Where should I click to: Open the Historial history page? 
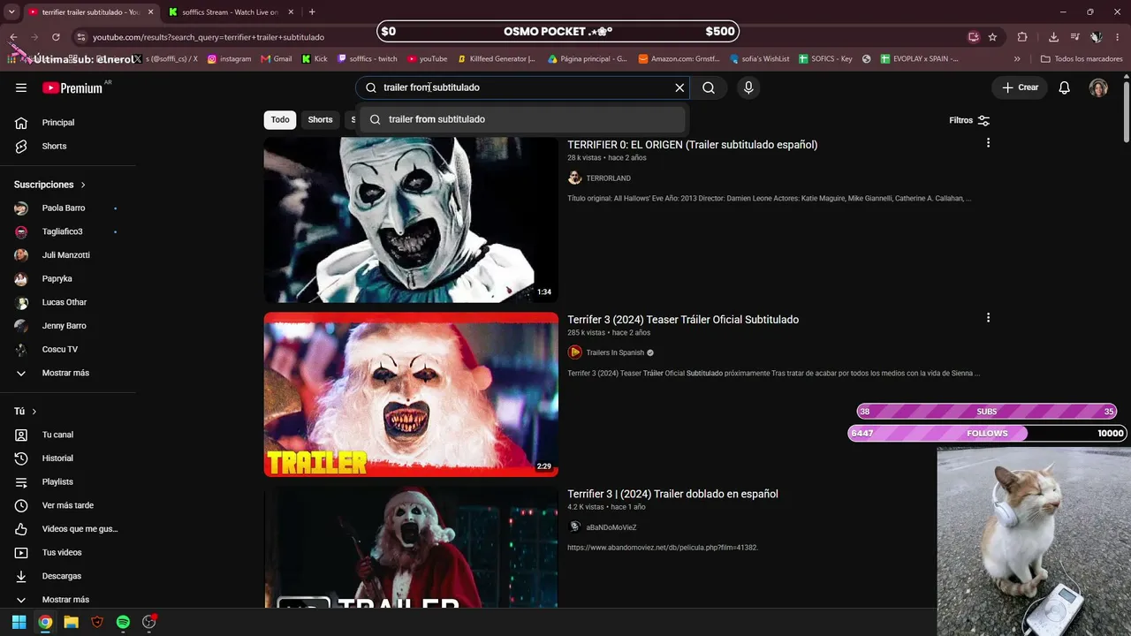pyautogui.click(x=57, y=458)
